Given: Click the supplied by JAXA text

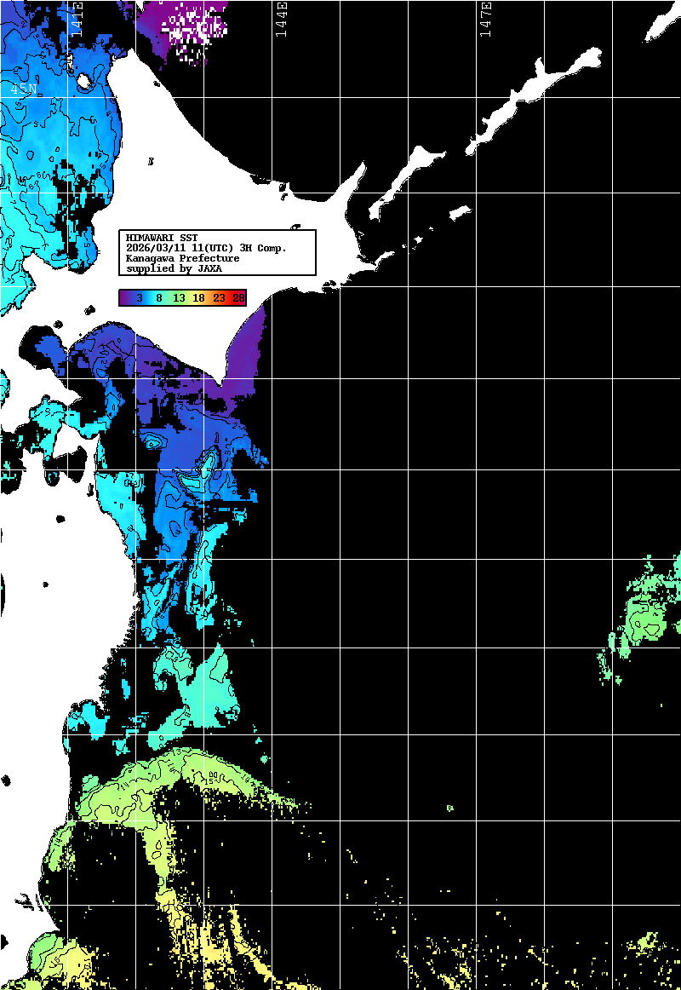Looking at the screenshot, I should click(x=174, y=268).
